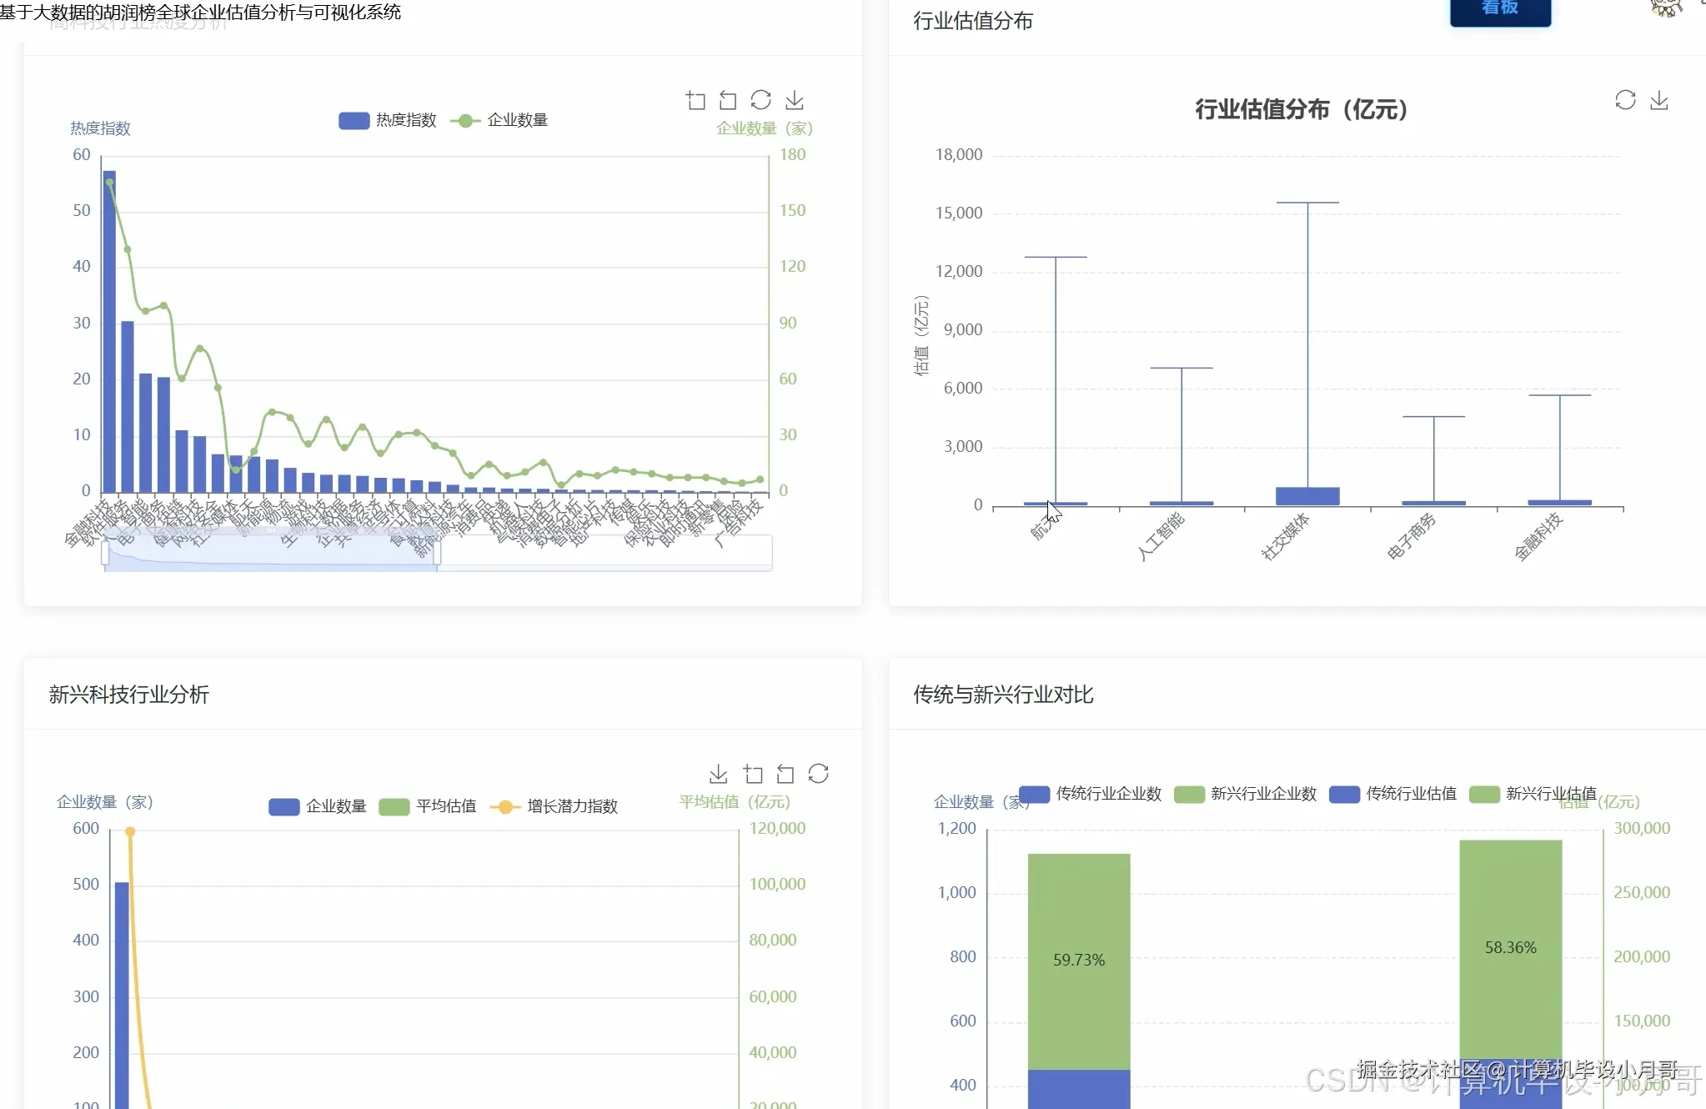Undo zoom on 新兴科技行业分析 chart
1706x1109 pixels.
point(785,774)
